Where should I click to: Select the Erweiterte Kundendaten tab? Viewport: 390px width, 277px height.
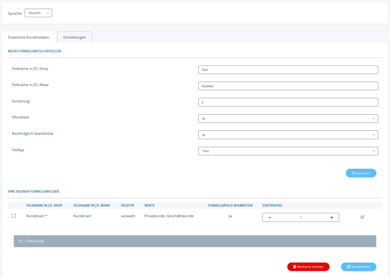29,37
